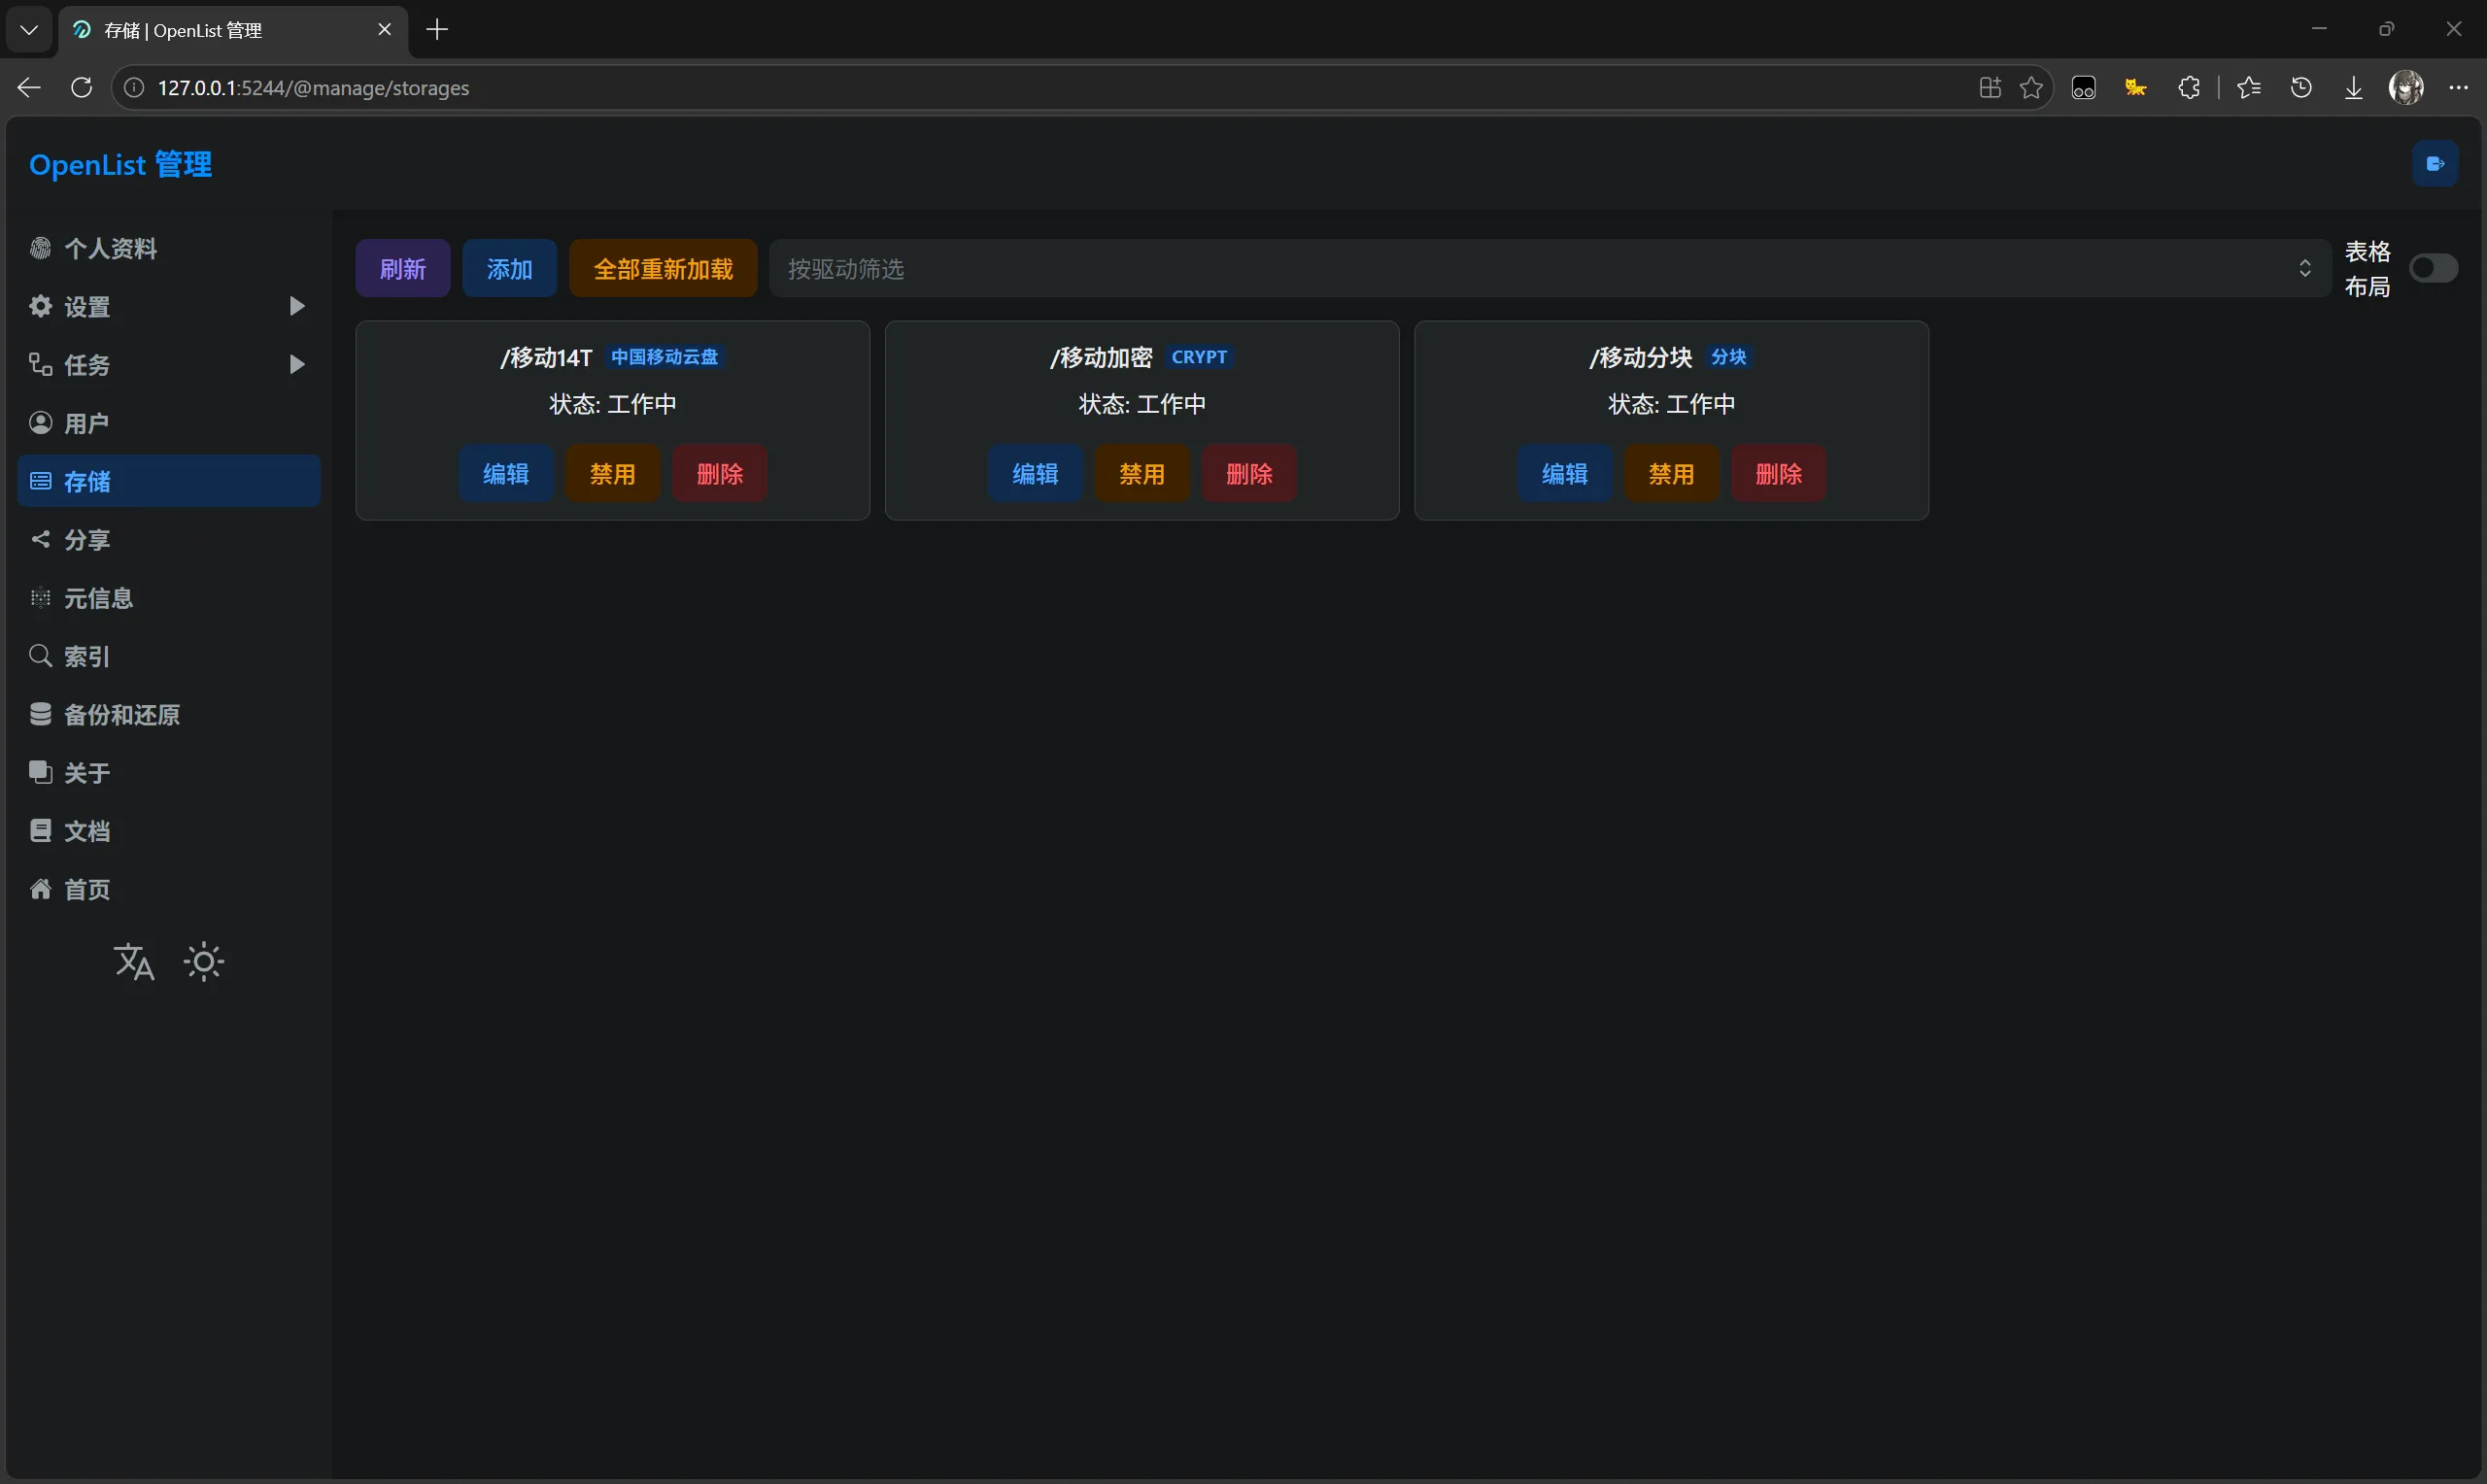Click 全部重新加载 button
Viewport: 2487px width, 1484px height.
pyautogui.click(x=663, y=268)
